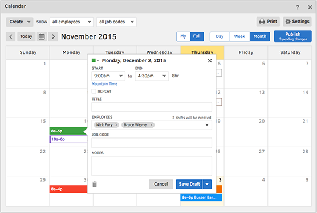Expand the all employees filter
Image resolution: width=317 pixels, height=213 pixels.
point(72,22)
